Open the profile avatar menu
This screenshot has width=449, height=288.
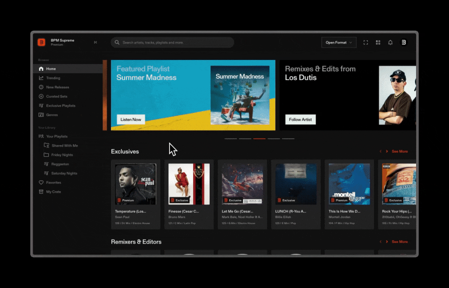[x=403, y=42]
